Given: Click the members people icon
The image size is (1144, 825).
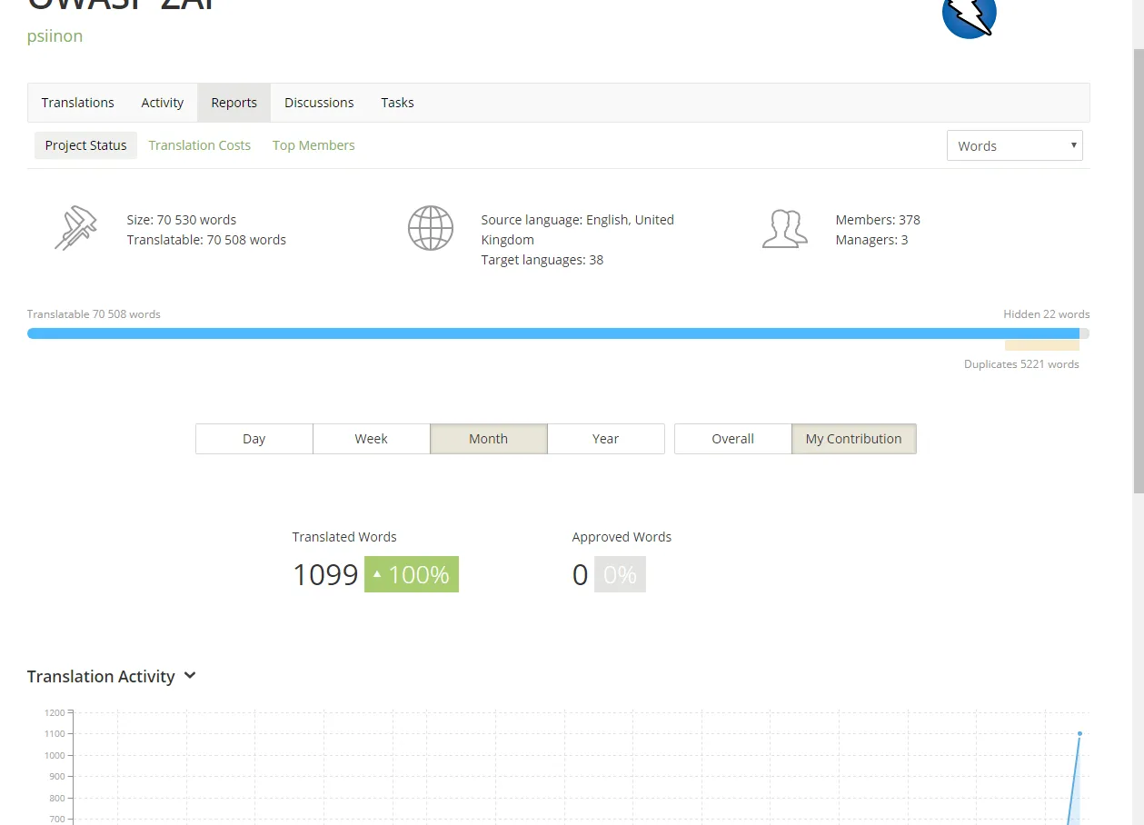Looking at the screenshot, I should tap(785, 229).
